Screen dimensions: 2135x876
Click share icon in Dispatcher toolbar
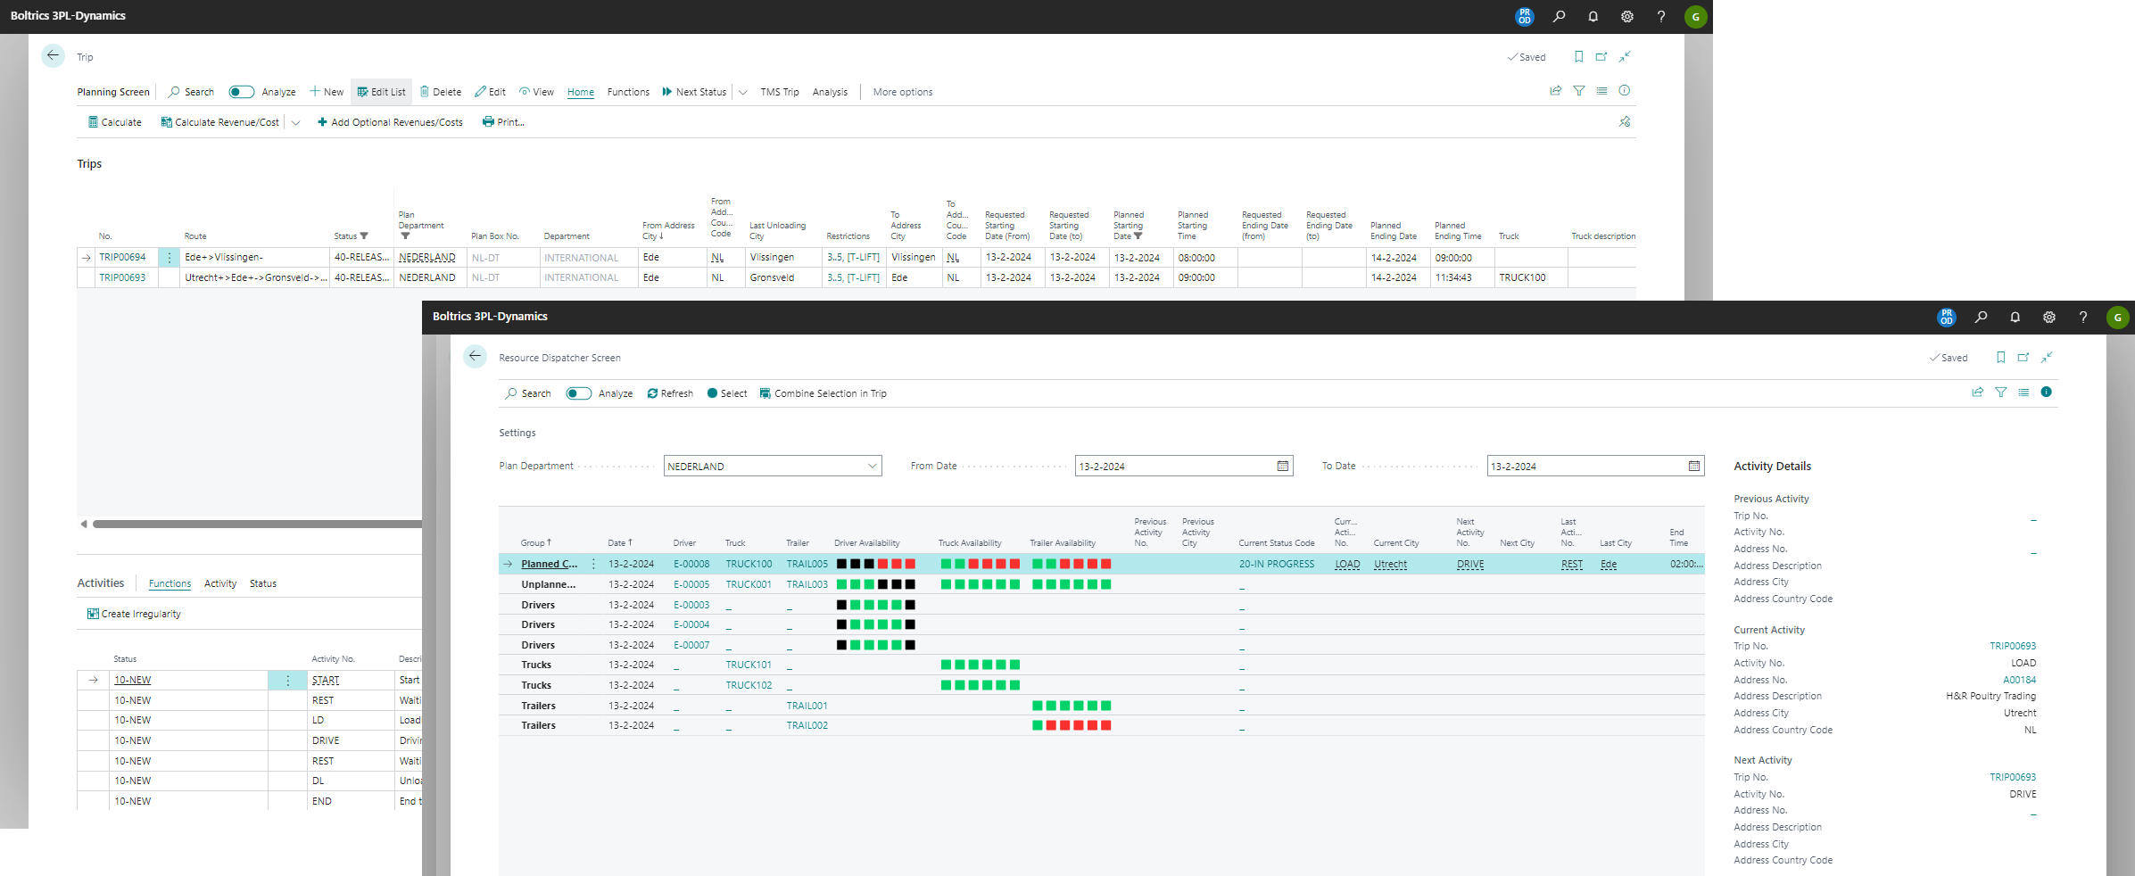click(1978, 392)
